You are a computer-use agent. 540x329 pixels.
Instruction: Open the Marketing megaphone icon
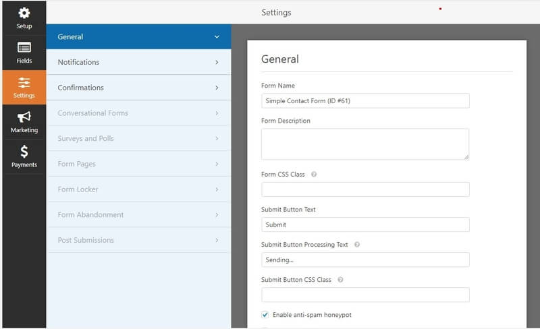[x=24, y=117]
